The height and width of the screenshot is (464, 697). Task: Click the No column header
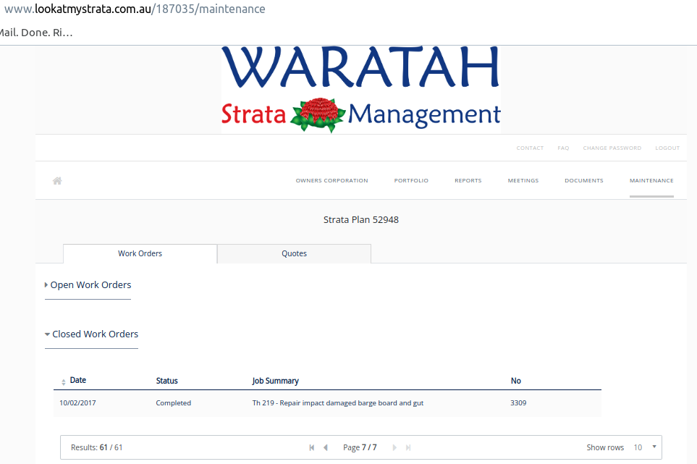pos(515,381)
